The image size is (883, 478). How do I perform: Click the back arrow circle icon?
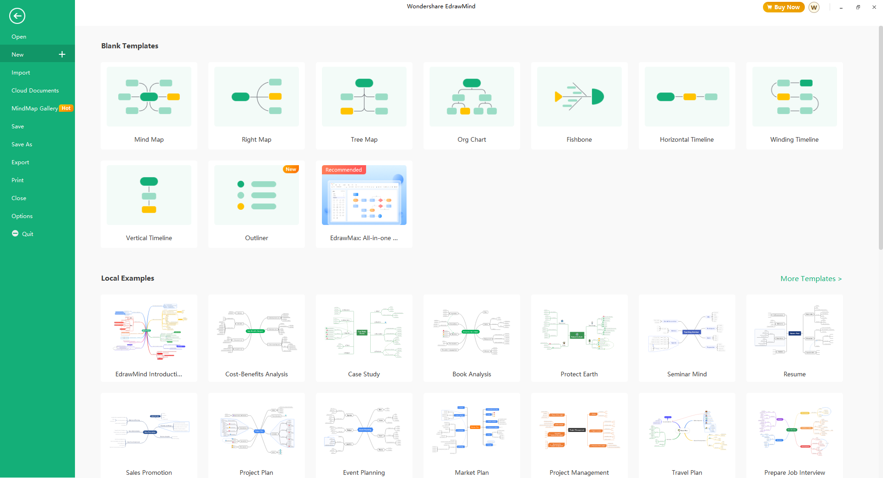coord(17,16)
